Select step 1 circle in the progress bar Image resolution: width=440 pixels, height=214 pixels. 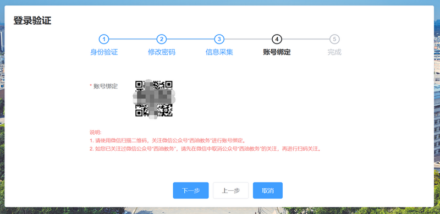104,39
